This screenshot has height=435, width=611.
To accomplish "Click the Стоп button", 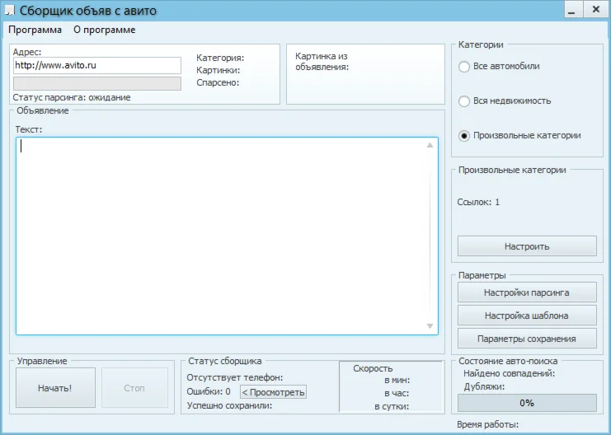I will point(134,388).
